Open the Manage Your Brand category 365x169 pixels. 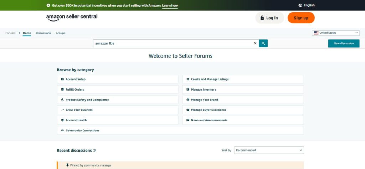pyautogui.click(x=243, y=100)
